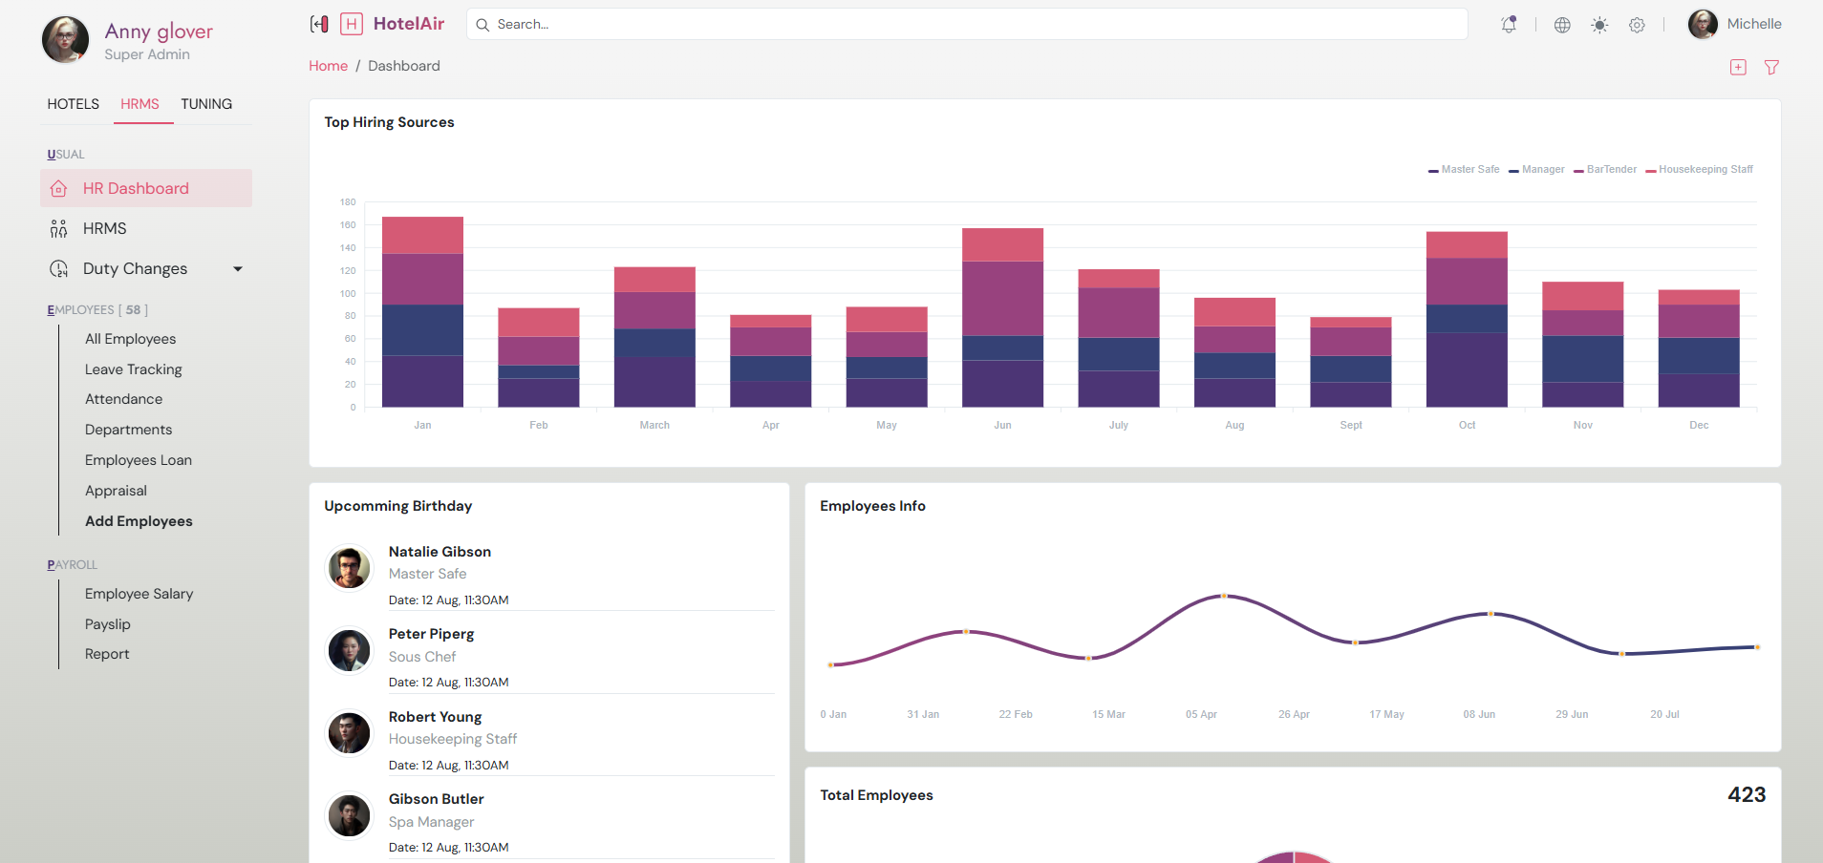This screenshot has width=1823, height=863.
Task: Click the HotelAir logo icon
Action: (x=352, y=24)
